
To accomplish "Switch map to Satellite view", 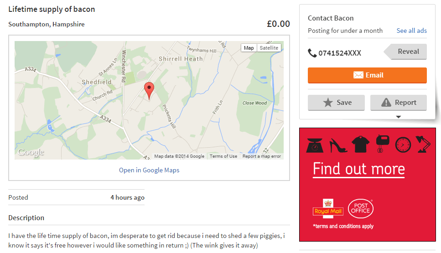I will coord(269,48).
